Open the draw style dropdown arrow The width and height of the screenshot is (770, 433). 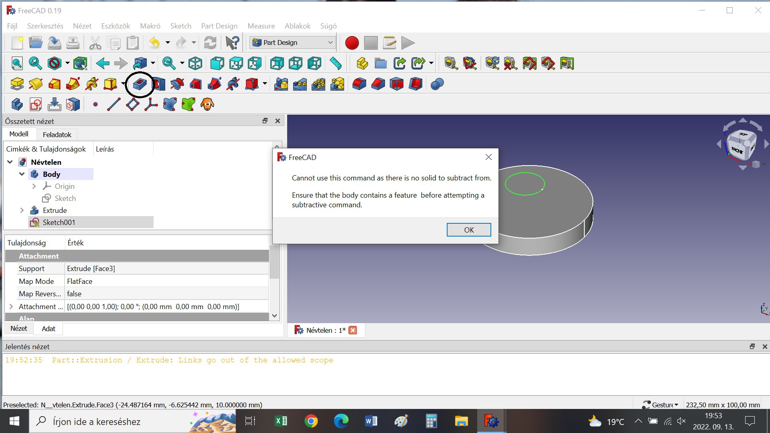click(x=67, y=63)
